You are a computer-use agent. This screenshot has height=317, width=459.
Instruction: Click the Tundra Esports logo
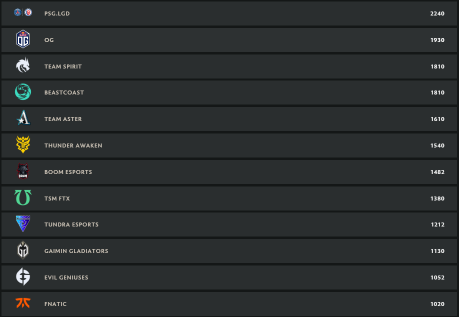23,224
